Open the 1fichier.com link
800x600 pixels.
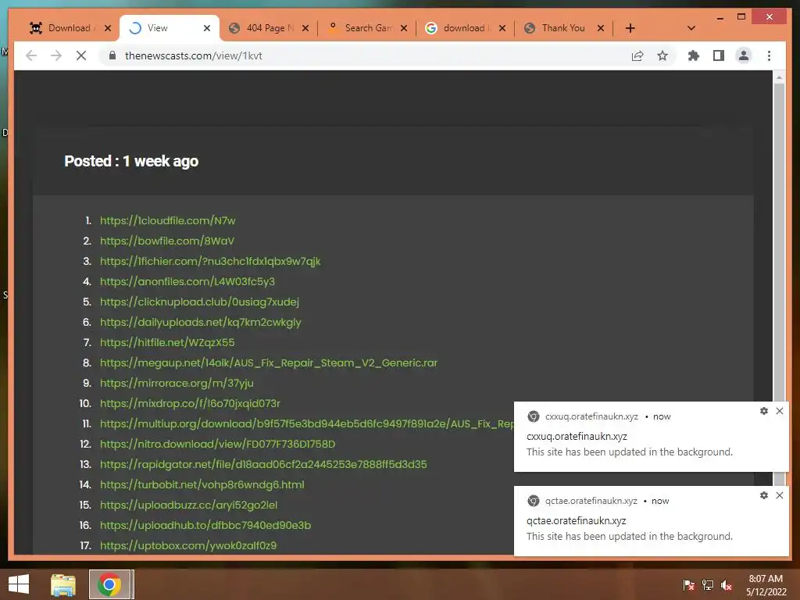pyautogui.click(x=210, y=261)
